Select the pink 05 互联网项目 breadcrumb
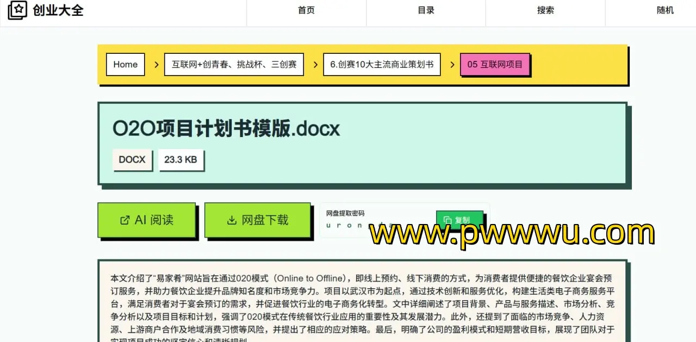The height and width of the screenshot is (342, 696). click(x=495, y=65)
